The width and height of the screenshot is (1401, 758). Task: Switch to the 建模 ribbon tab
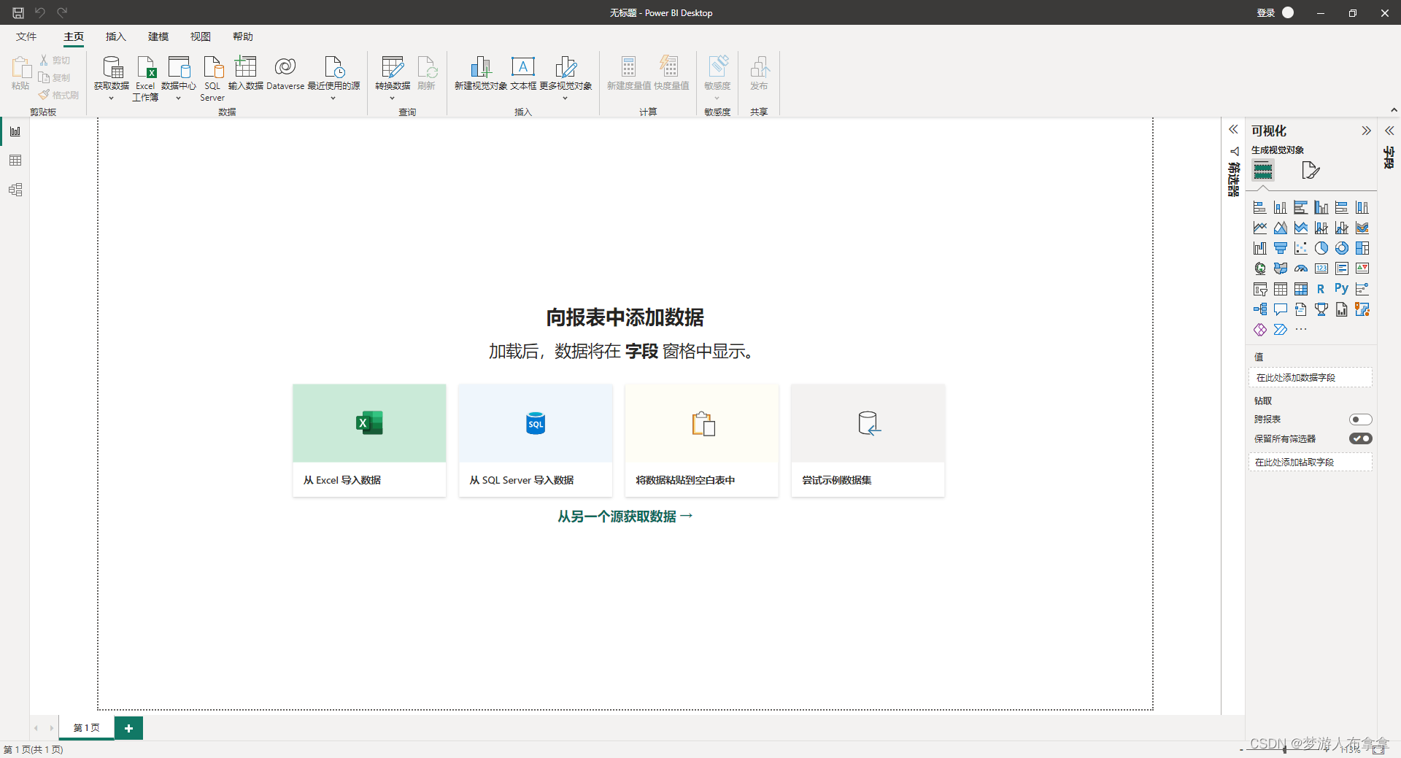click(158, 36)
